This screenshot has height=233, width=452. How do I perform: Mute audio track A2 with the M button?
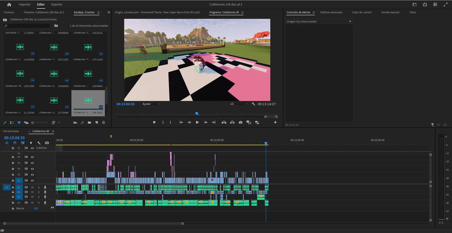(x=32, y=192)
